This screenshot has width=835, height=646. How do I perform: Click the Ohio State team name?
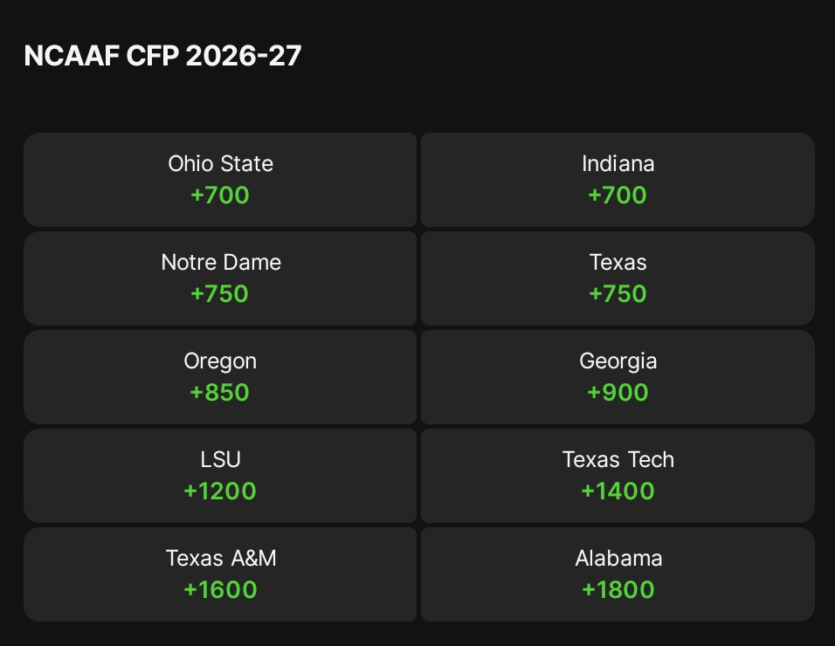pyautogui.click(x=220, y=164)
